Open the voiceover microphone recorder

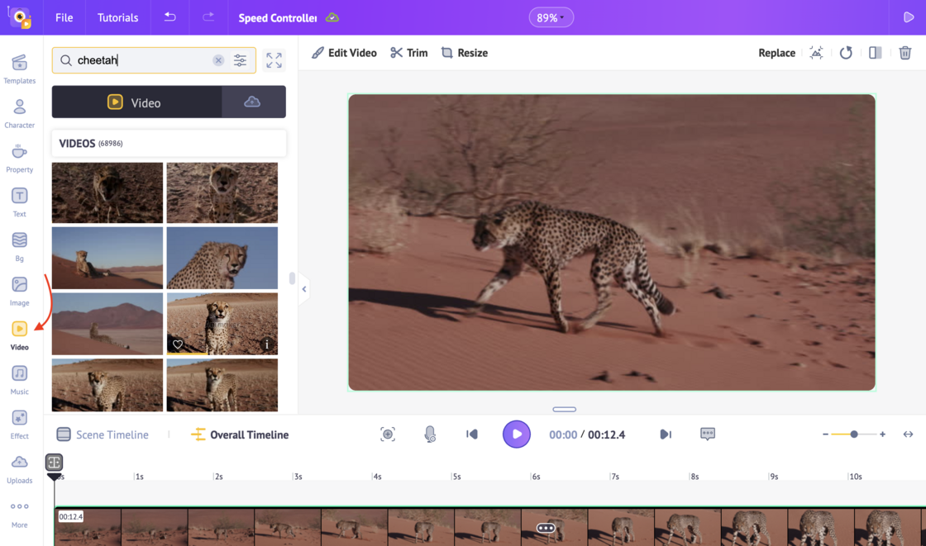tap(428, 434)
